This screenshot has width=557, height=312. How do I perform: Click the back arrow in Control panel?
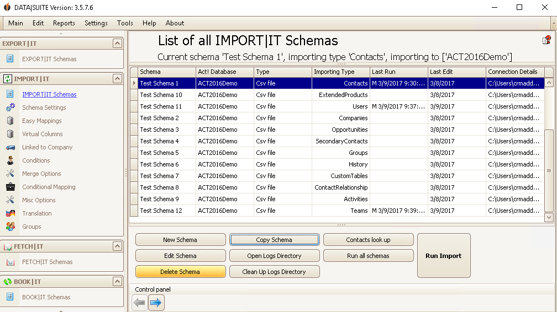(x=139, y=303)
